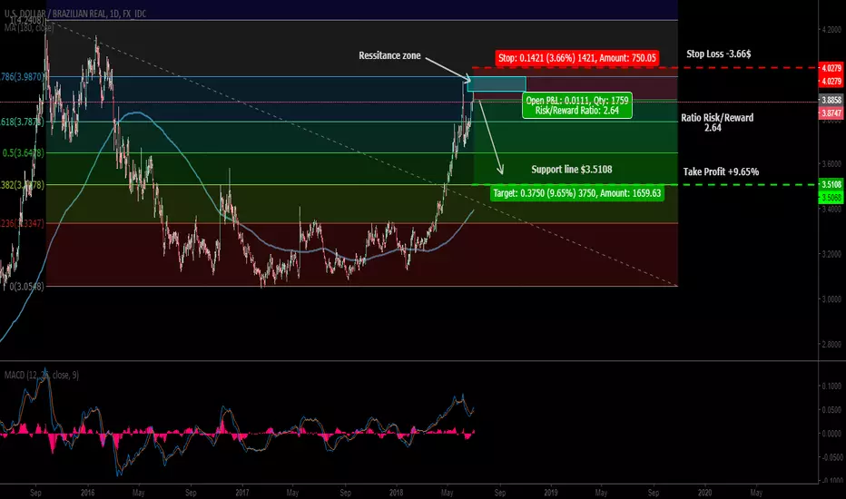846x499 pixels.
Task: Click the 3.2000 price scale value
Action: [x=831, y=253]
